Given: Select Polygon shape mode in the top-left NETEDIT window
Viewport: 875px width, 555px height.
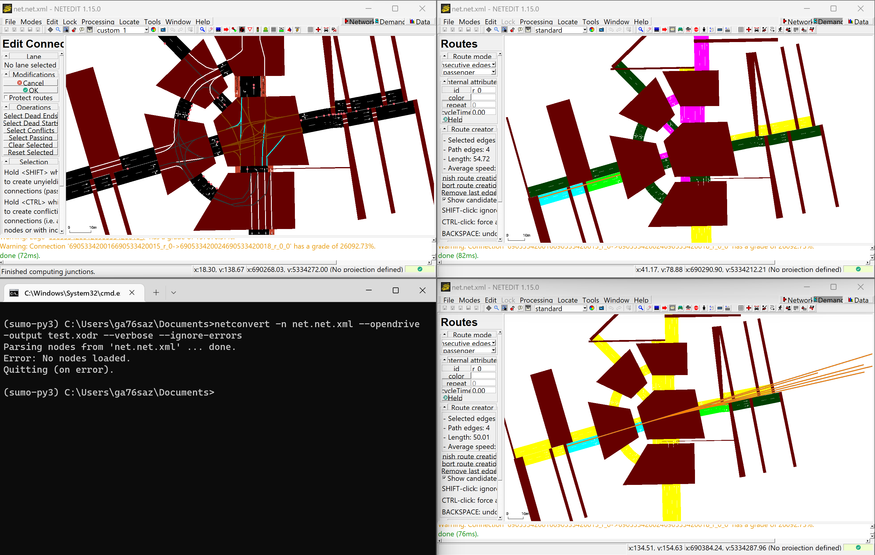Looking at the screenshot, I should click(x=290, y=30).
